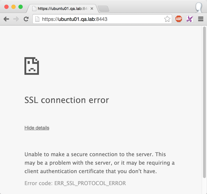Image resolution: width=207 pixels, height=194 pixels.
Task: Close the ubuntu01.qa.lab tab
Action: 92,9
